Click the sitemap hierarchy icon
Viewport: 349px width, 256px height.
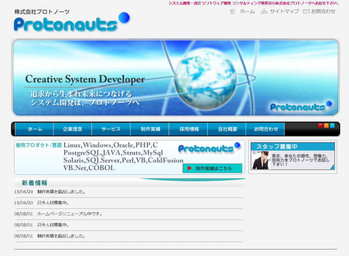(x=264, y=11)
